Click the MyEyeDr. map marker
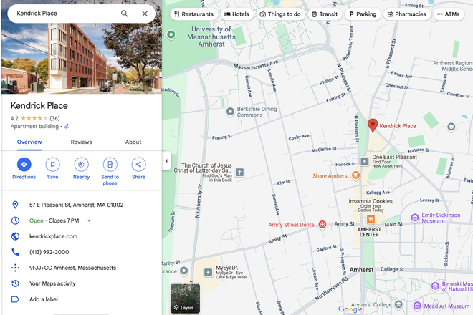The width and height of the screenshot is (473, 315). pos(208,273)
